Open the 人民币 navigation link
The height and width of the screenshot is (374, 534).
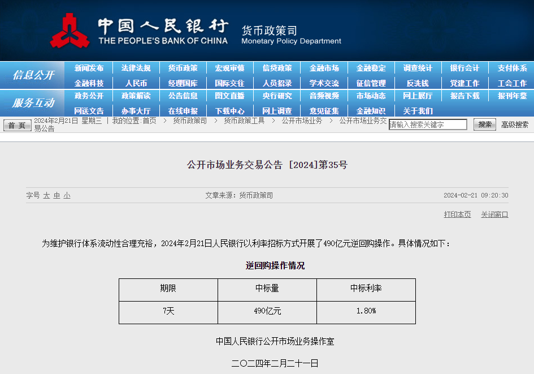pos(136,83)
